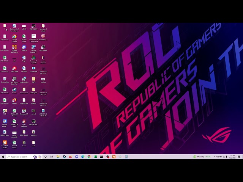The image size is (243, 182).
Task: Expand the hidden system tray icons
Action: coord(215,157)
